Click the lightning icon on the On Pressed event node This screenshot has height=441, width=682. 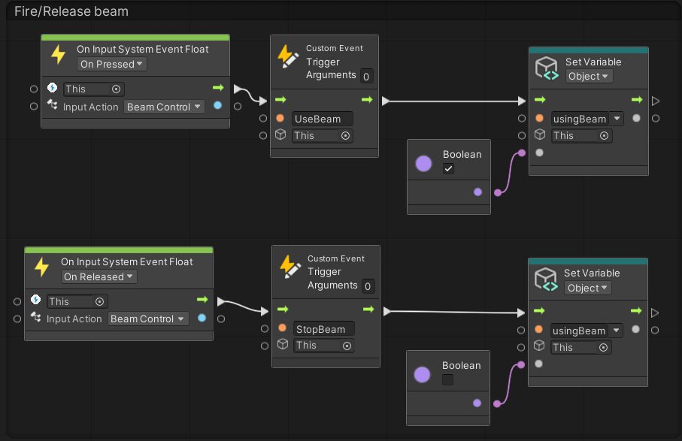(58, 56)
